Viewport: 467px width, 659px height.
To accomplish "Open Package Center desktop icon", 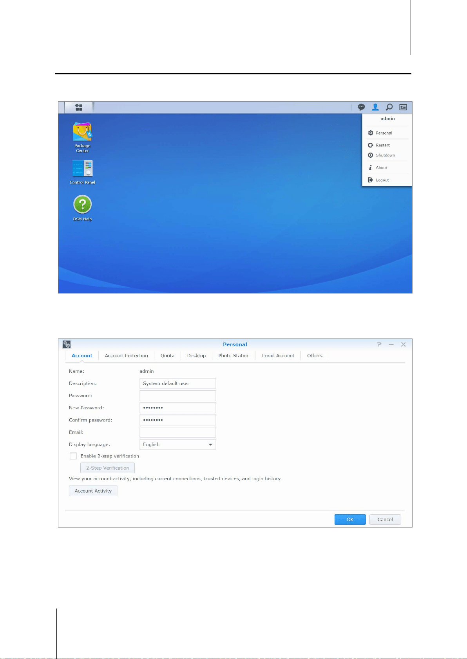I will [82, 137].
